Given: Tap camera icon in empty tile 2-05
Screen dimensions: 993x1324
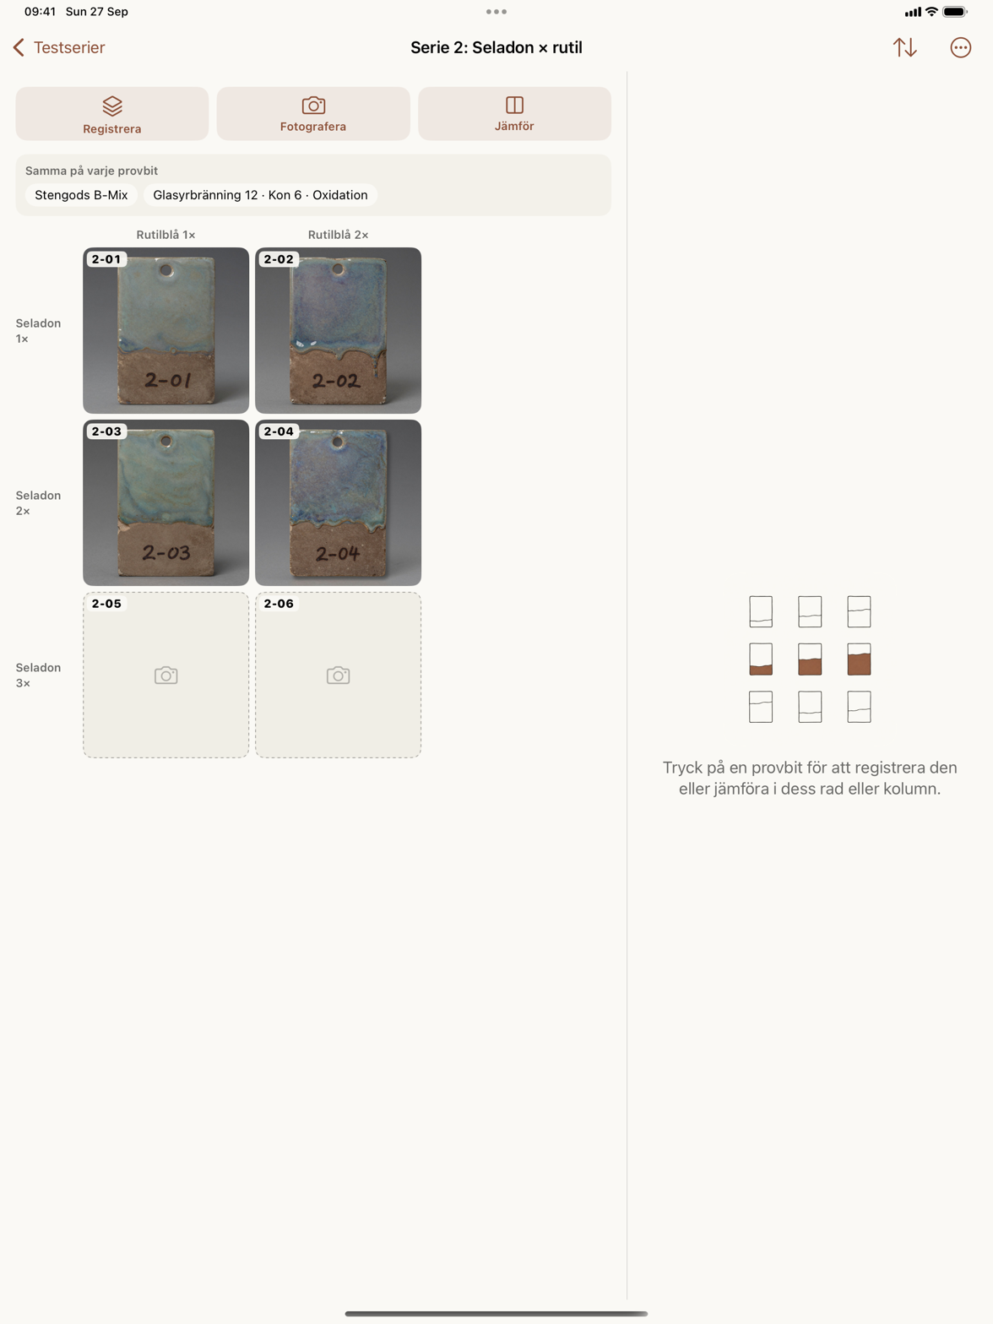Looking at the screenshot, I should [x=166, y=676].
